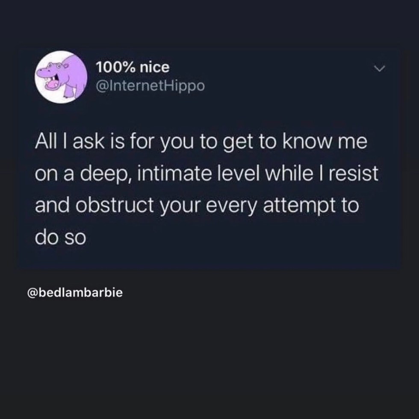Screen dimensions: 419x419
Task: Expand the tweet options chevron
Action: coord(380,68)
